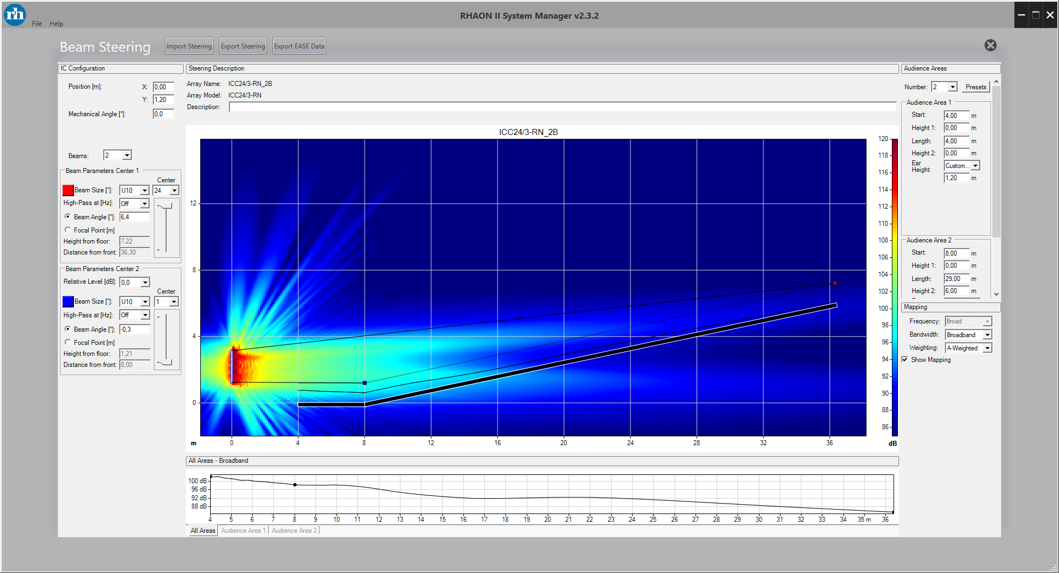Open the Help menu
This screenshot has height=573, width=1059.
(x=56, y=24)
